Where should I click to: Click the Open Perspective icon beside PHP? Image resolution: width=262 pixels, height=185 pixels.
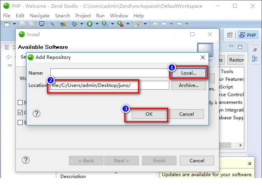coord(230,35)
